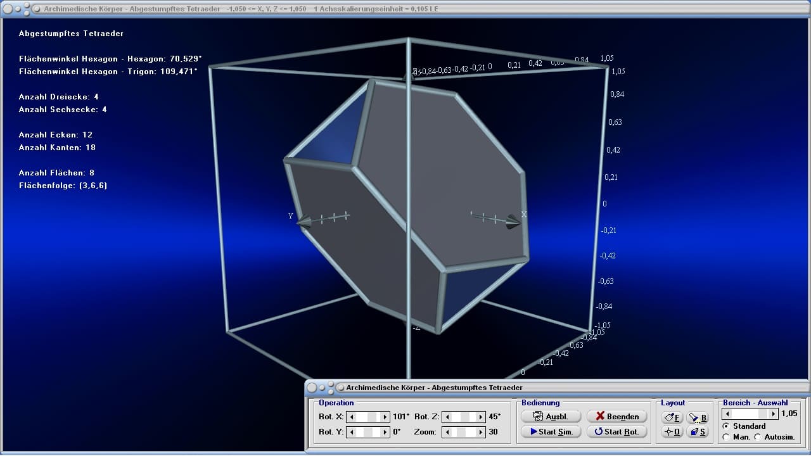Image resolution: width=811 pixels, height=456 pixels.
Task: Click the Zoom value 30
Action: point(492,432)
